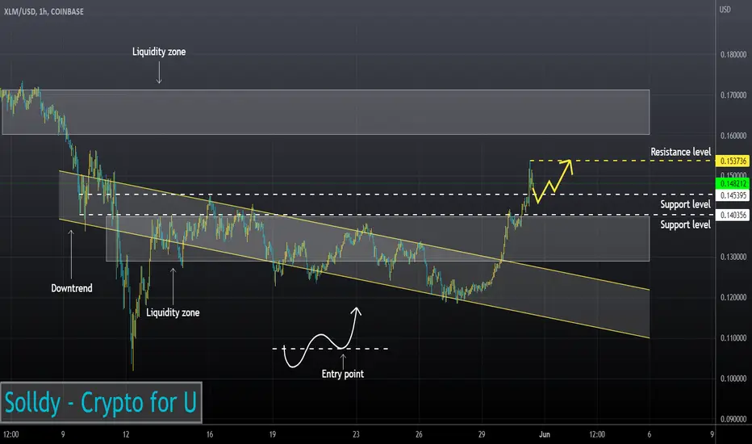
Task: Click the 0.100000 price axis value
Action: (x=733, y=379)
